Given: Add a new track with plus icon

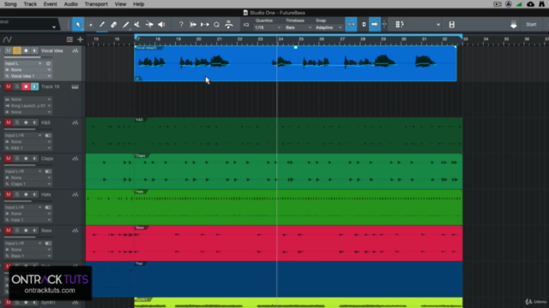Looking at the screenshot, I should point(80,39).
